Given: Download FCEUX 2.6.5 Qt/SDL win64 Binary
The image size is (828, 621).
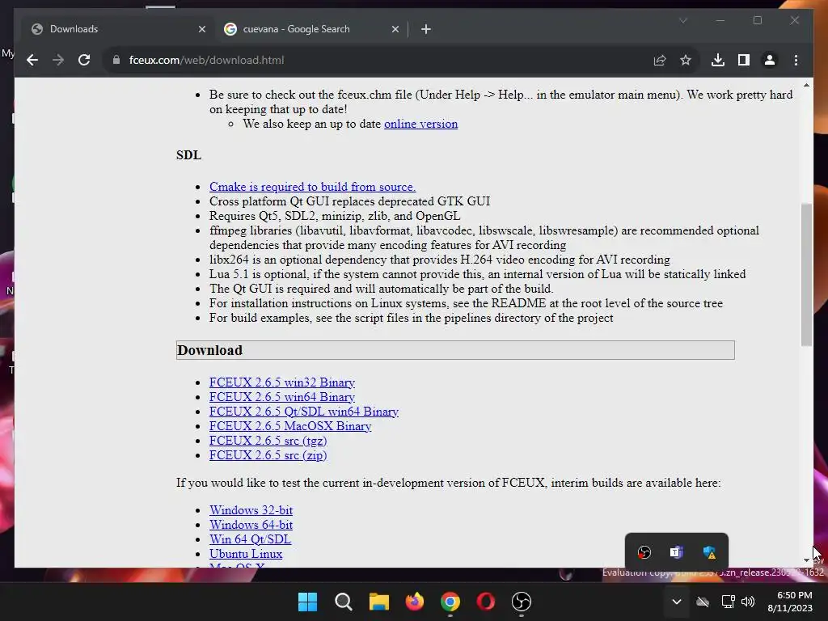Looking at the screenshot, I should pyautogui.click(x=304, y=412).
